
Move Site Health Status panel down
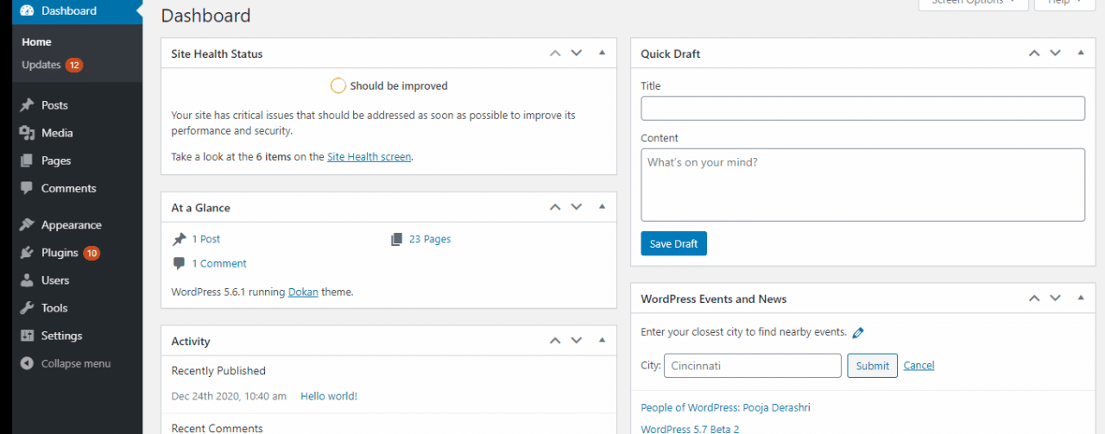577,53
